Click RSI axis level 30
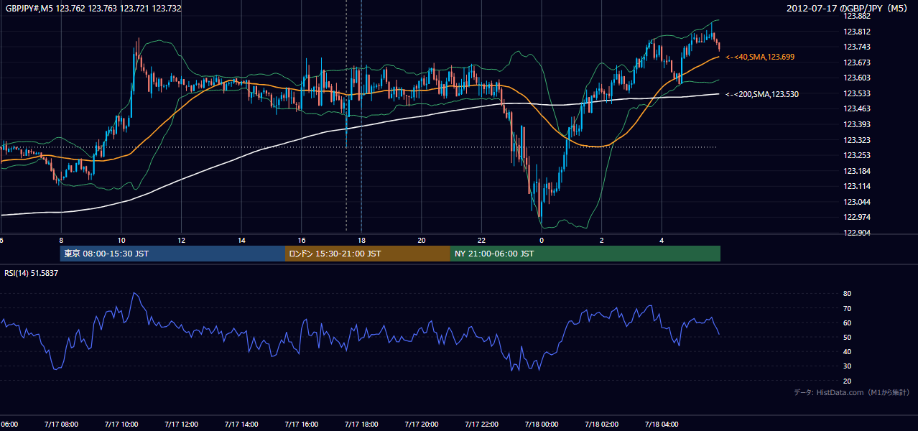Viewport: 918px width, 431px height. (x=847, y=366)
